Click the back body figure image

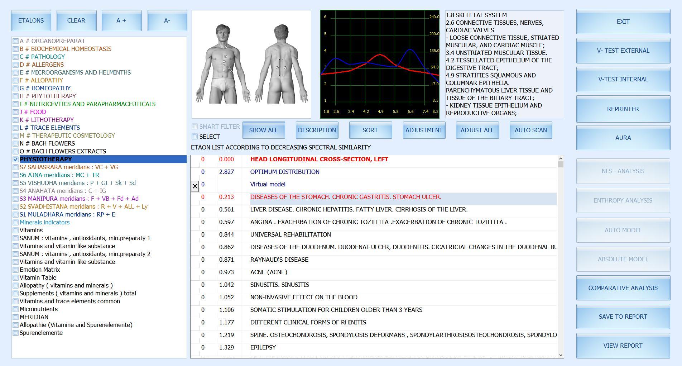click(282, 64)
